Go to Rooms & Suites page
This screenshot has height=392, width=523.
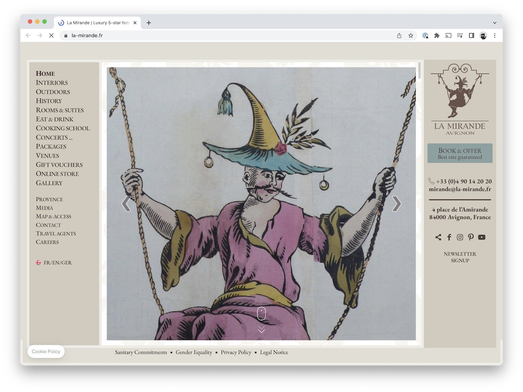click(60, 110)
